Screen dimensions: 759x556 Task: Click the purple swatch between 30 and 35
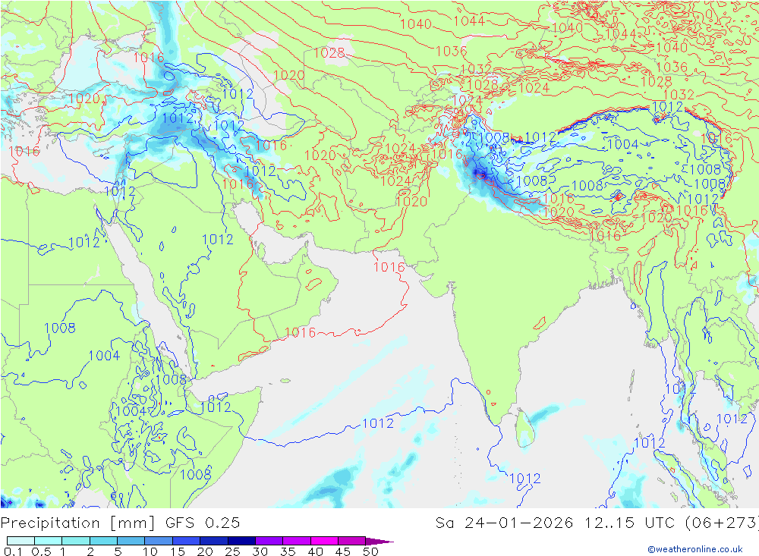(x=269, y=541)
